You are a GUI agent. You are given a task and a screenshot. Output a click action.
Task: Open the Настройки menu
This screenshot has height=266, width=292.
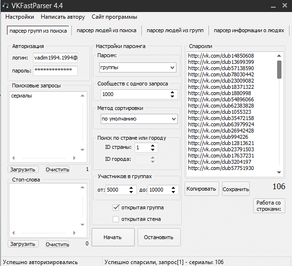point(20,17)
